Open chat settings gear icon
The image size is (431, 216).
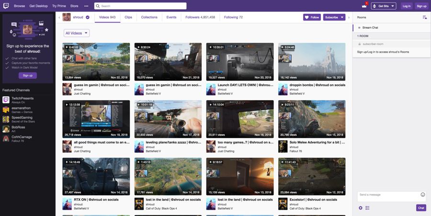pyautogui.click(x=361, y=208)
